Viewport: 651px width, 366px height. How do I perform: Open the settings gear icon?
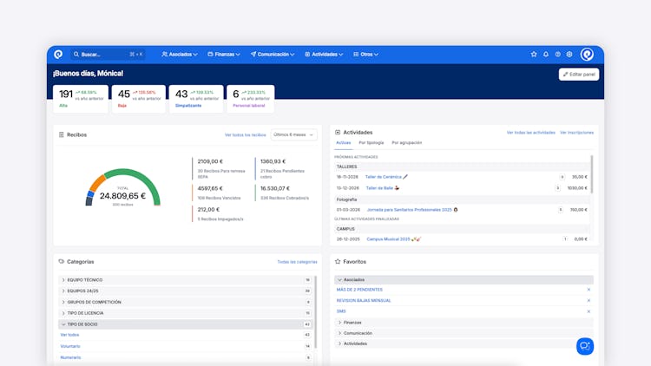pos(569,55)
